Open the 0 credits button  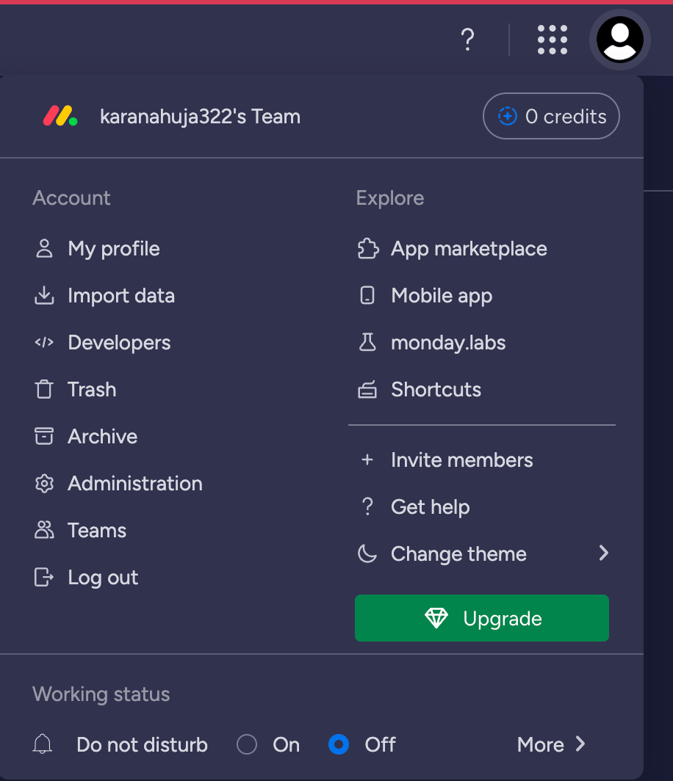pyautogui.click(x=551, y=116)
